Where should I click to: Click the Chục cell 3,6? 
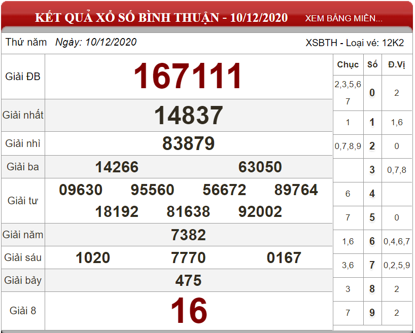click(348, 265)
